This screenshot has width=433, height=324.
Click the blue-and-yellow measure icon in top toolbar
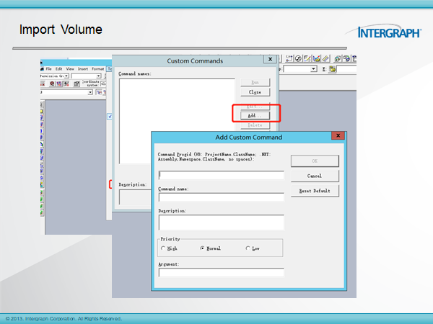tap(317, 58)
